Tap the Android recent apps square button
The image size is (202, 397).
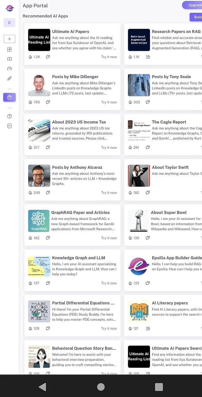point(159,387)
